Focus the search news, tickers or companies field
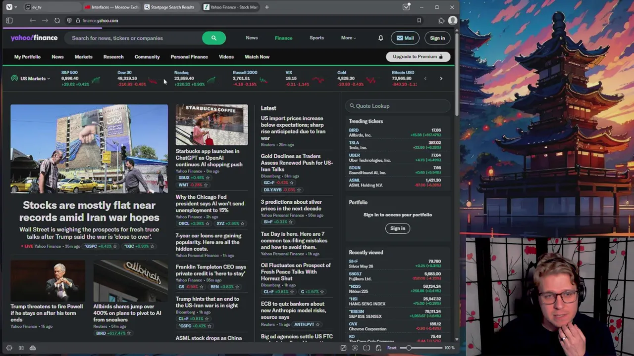 [134, 38]
